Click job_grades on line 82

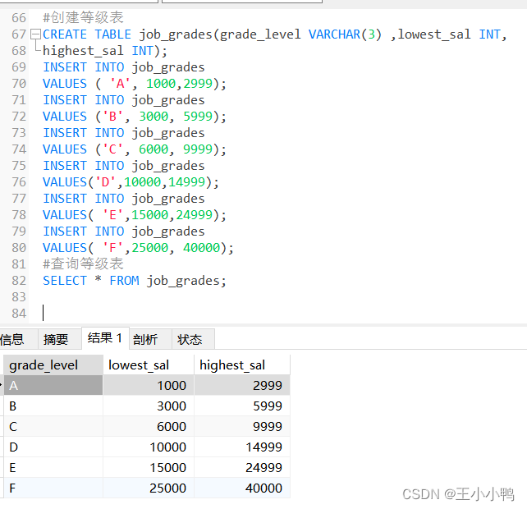tap(183, 282)
